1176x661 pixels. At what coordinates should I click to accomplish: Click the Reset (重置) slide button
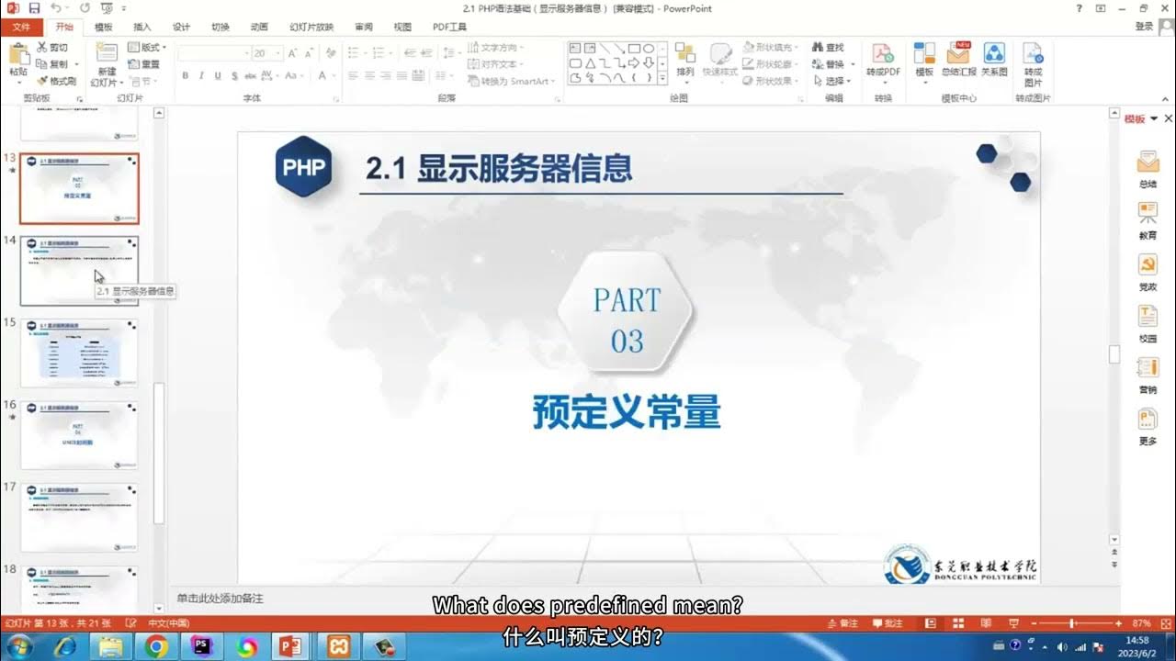tap(144, 64)
